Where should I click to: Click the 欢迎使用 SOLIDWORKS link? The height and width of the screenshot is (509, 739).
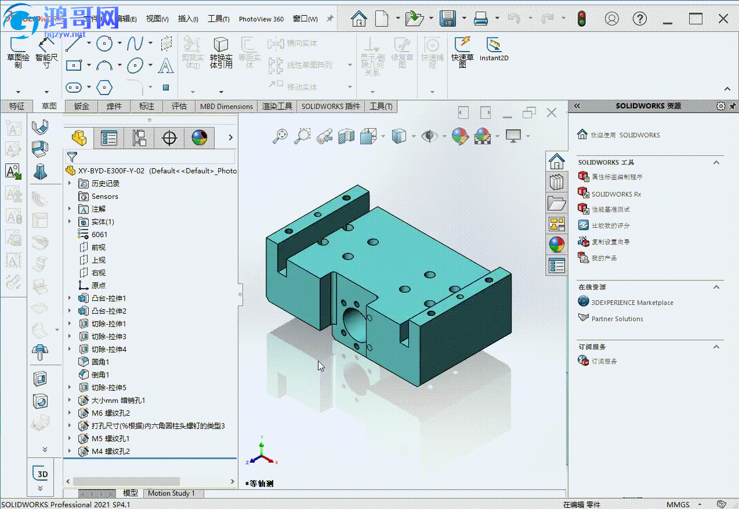click(x=625, y=135)
